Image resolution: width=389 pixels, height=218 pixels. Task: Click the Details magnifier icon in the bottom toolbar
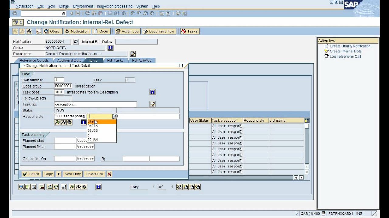point(22,187)
